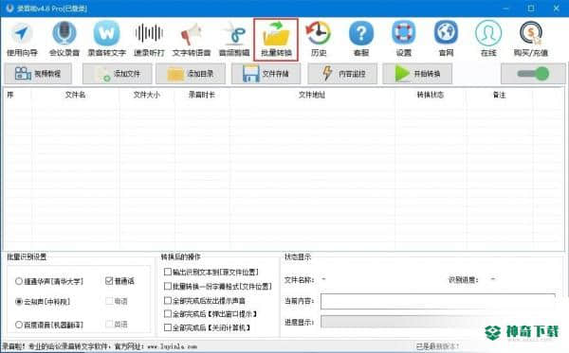Sort by 文件名 column header
This screenshot has width=569, height=353.
(75, 95)
